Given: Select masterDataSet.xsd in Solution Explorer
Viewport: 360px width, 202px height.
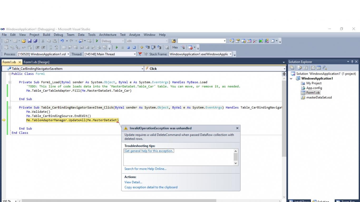Looking at the screenshot, I should pyautogui.click(x=319, y=97).
